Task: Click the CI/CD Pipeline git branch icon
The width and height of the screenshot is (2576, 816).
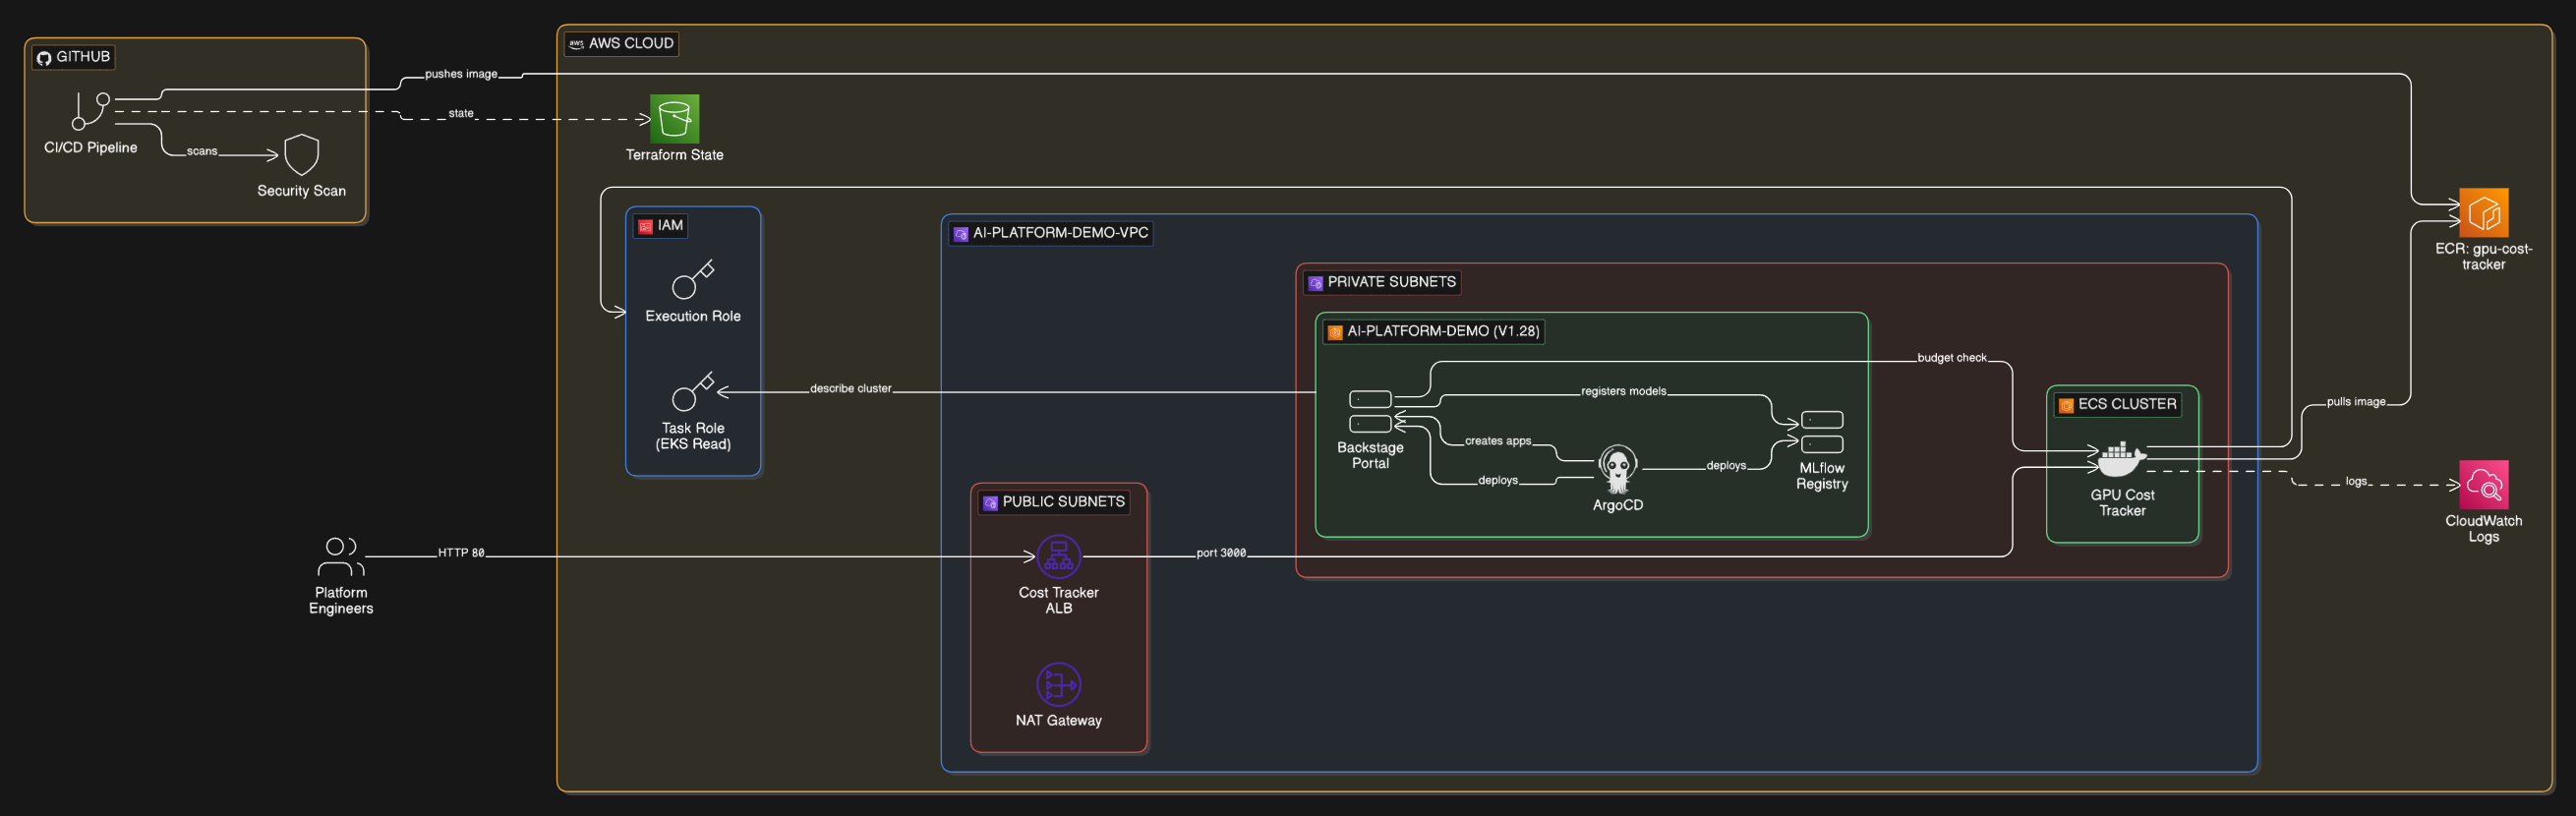Action: click(x=90, y=111)
